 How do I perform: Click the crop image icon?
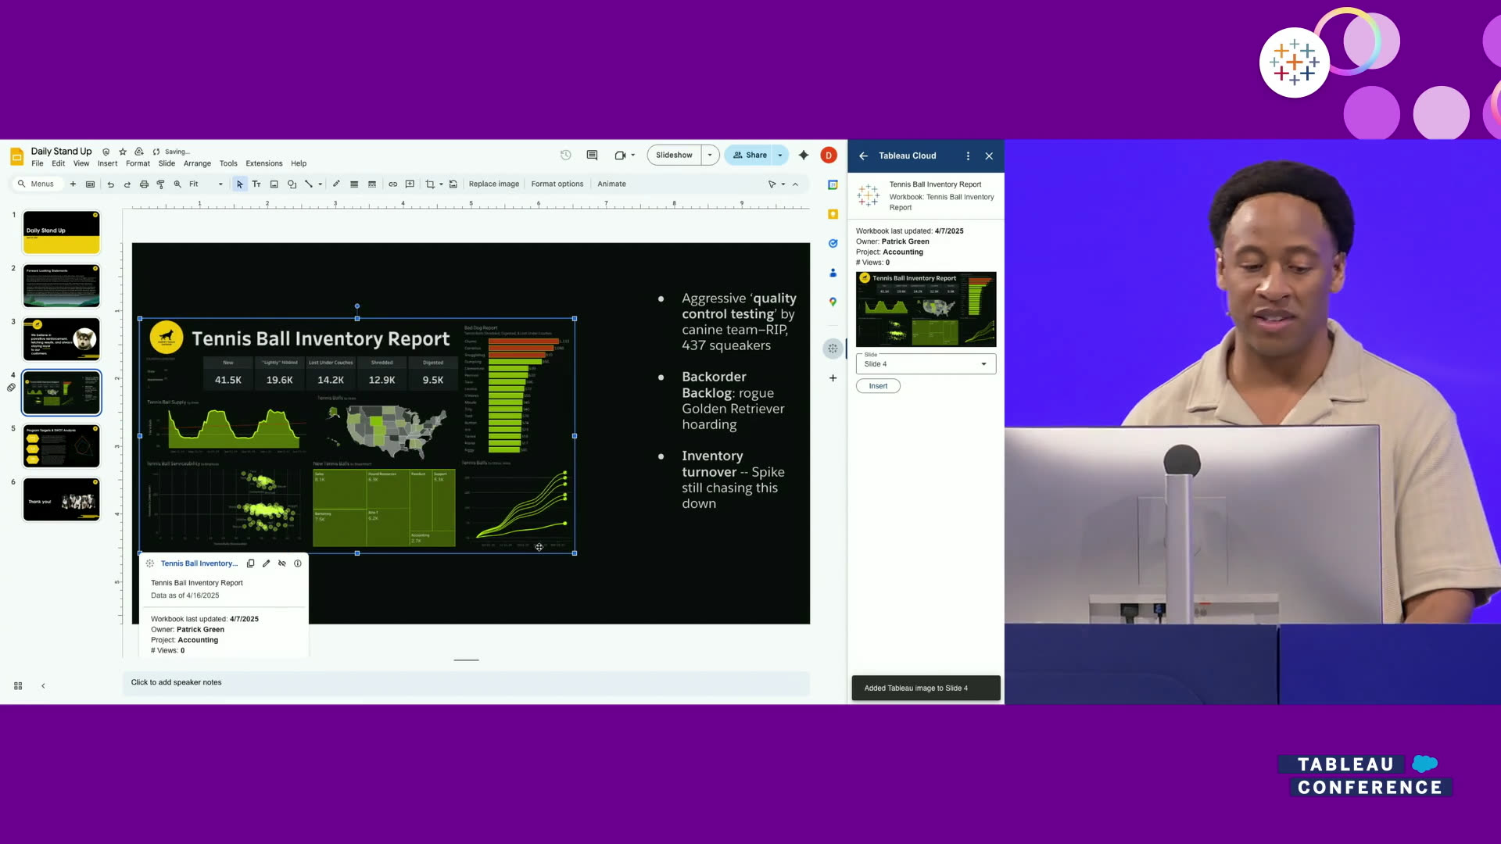pyautogui.click(x=430, y=184)
